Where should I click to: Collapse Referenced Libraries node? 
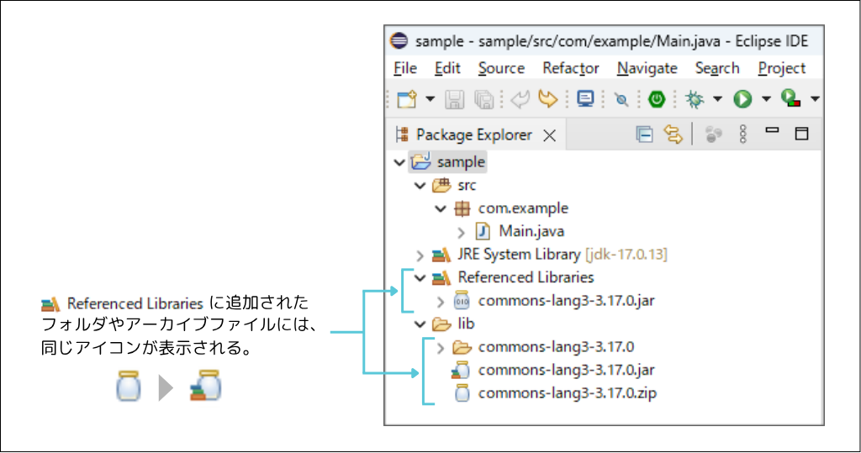point(420,278)
